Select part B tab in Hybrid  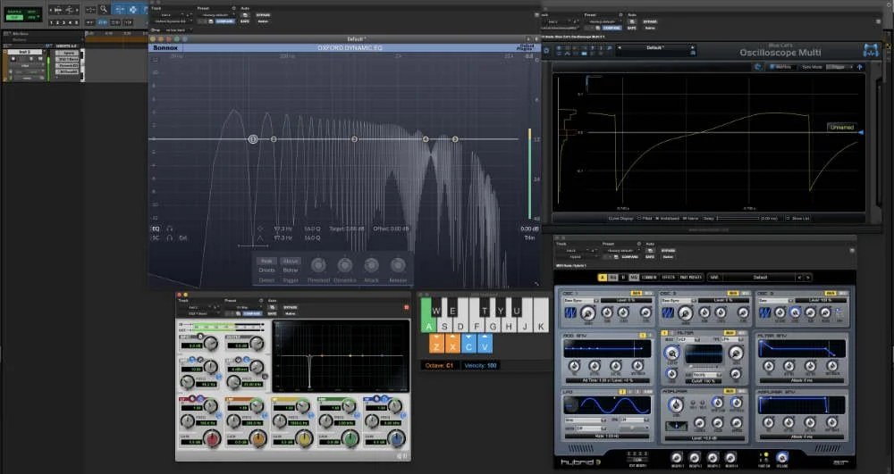[x=624, y=278]
